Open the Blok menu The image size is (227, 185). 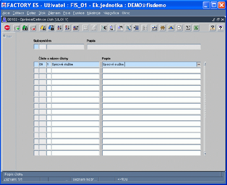[42, 13]
